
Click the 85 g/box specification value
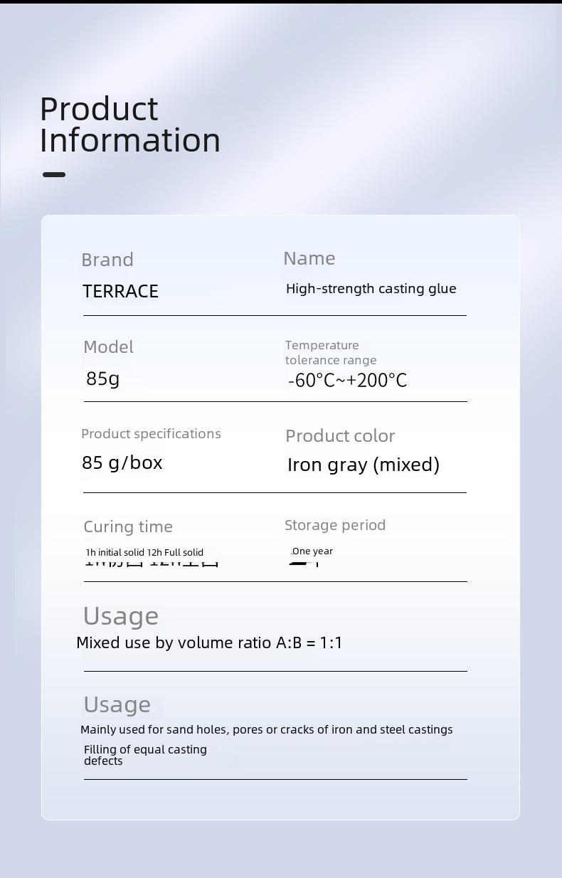[x=122, y=462]
